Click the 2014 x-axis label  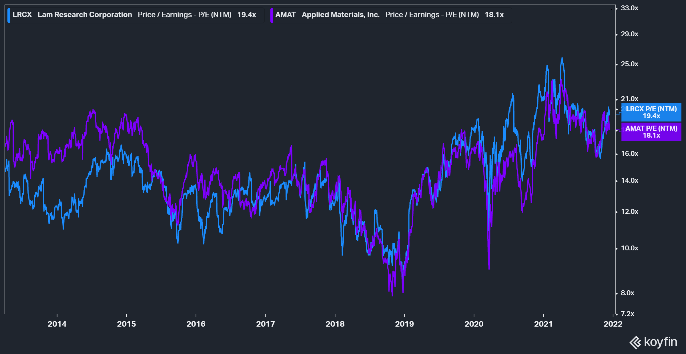tap(57, 324)
